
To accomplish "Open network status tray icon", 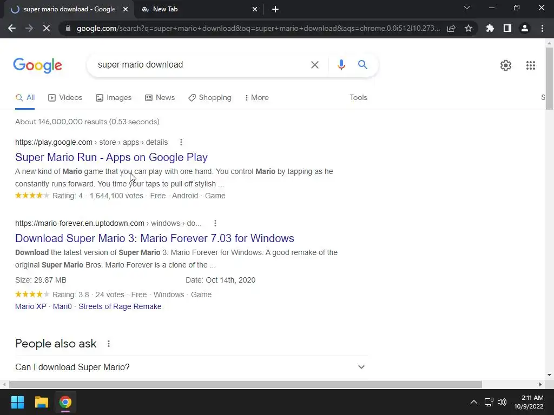I will point(489,402).
